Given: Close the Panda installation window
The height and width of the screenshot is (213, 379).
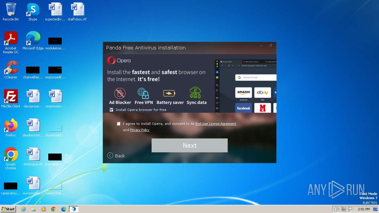Looking at the screenshot, I should pyautogui.click(x=271, y=45).
